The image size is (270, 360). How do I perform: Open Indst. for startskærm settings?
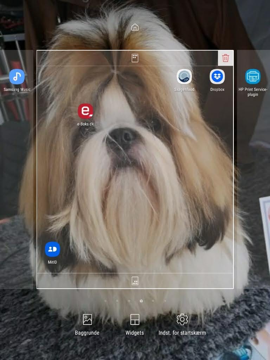pyautogui.click(x=182, y=324)
